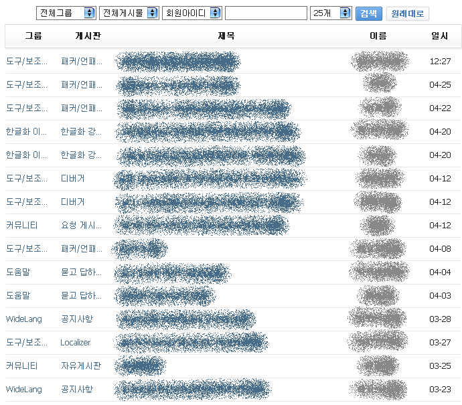This screenshot has height=405, width=462.
Task: Click the 이름 column header
Action: [x=378, y=36]
